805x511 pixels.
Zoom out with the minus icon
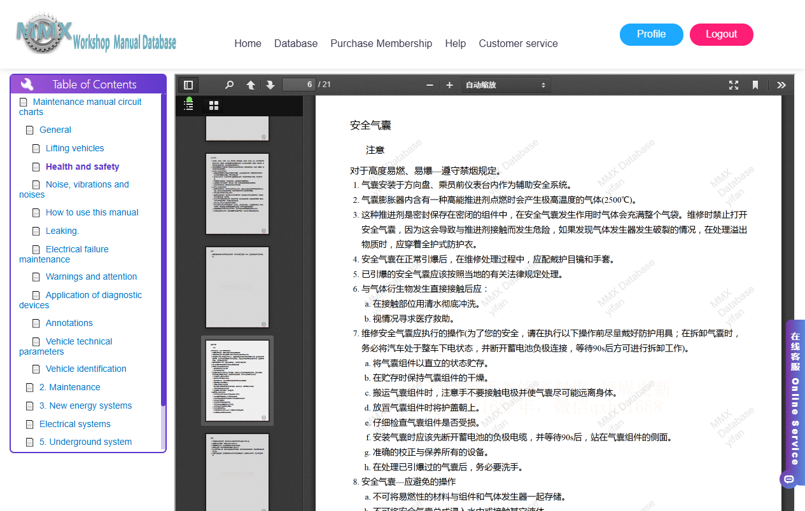pos(430,85)
